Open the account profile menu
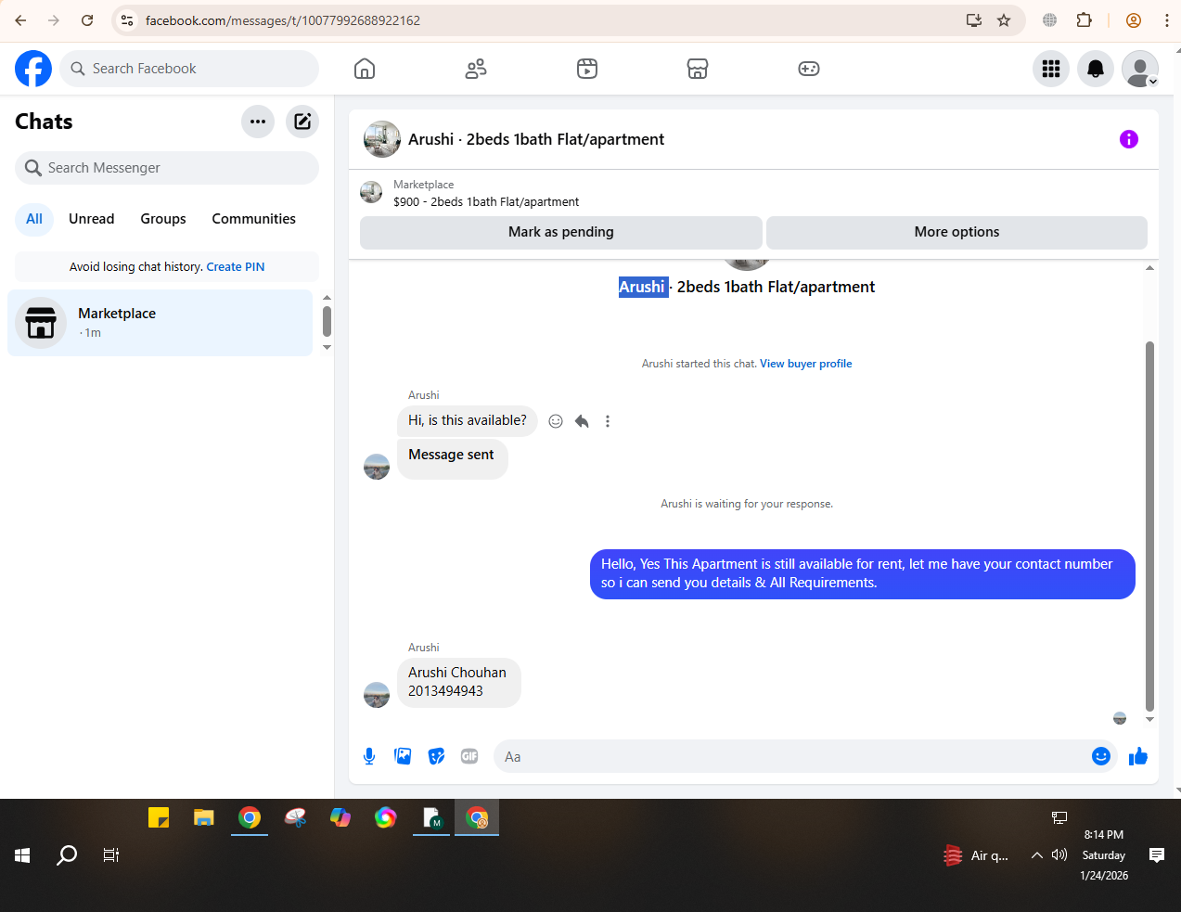This screenshot has width=1181, height=912. click(x=1140, y=69)
